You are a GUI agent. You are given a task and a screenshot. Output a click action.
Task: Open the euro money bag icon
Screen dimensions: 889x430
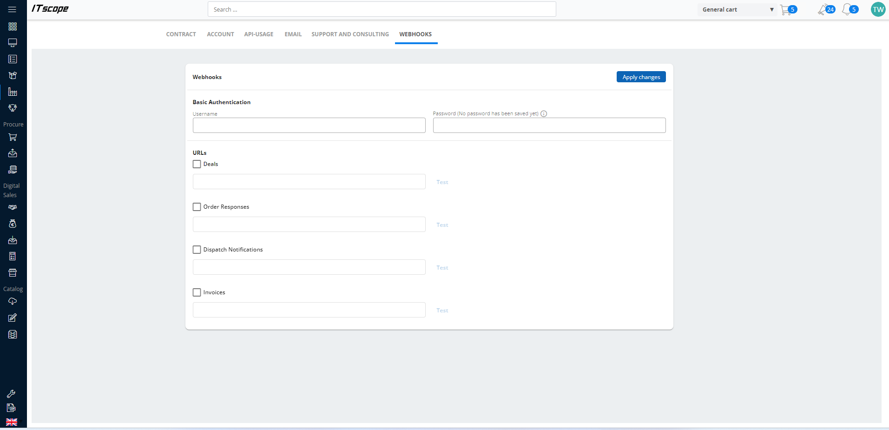coord(13,224)
